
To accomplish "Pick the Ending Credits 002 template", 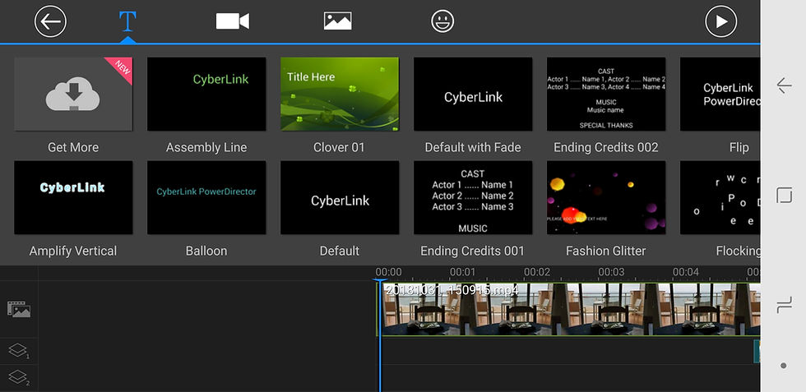I will coord(606,94).
